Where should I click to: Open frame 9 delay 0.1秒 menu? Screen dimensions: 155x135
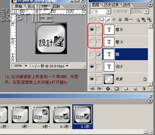point(86,126)
